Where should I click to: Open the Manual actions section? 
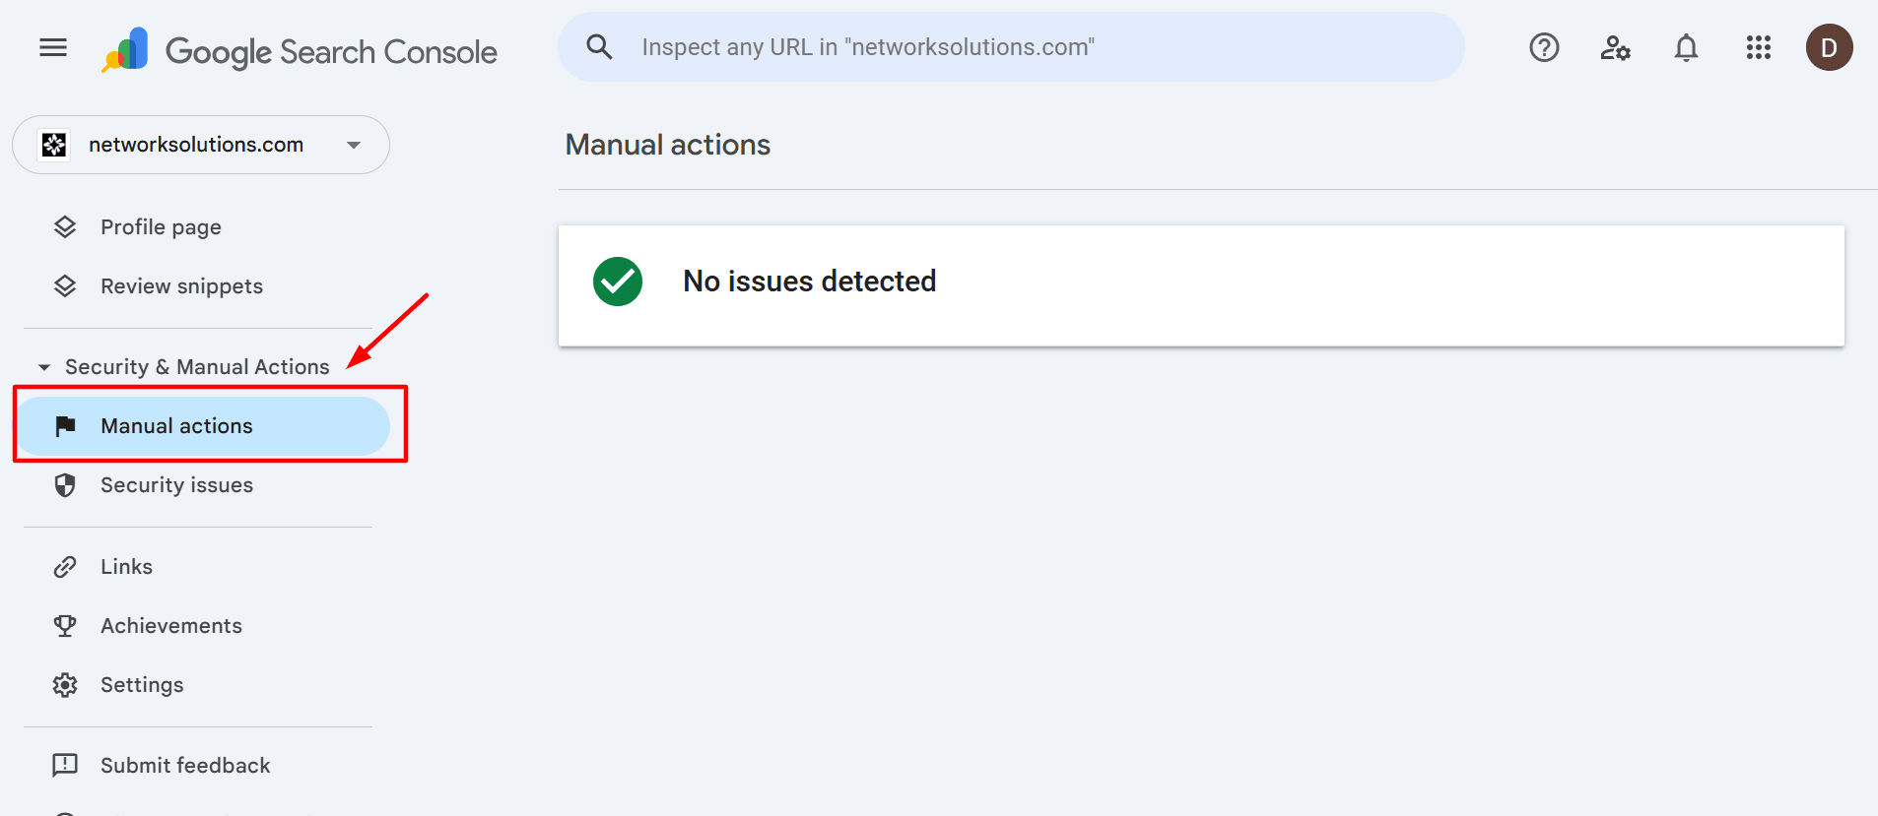click(x=175, y=425)
